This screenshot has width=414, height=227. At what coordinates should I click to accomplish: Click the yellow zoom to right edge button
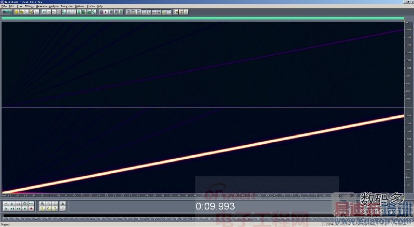54,208
